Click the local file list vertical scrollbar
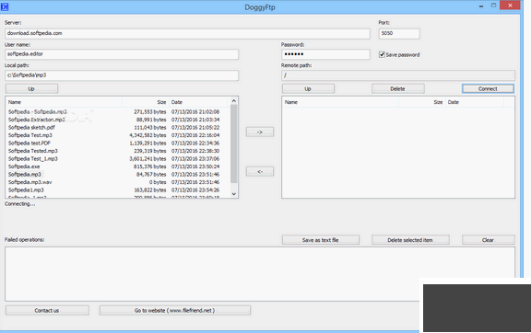531x333 pixels. tap(233, 144)
